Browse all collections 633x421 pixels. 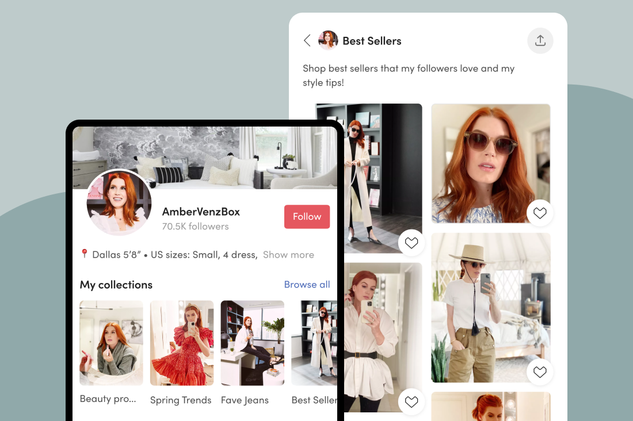[x=307, y=284]
